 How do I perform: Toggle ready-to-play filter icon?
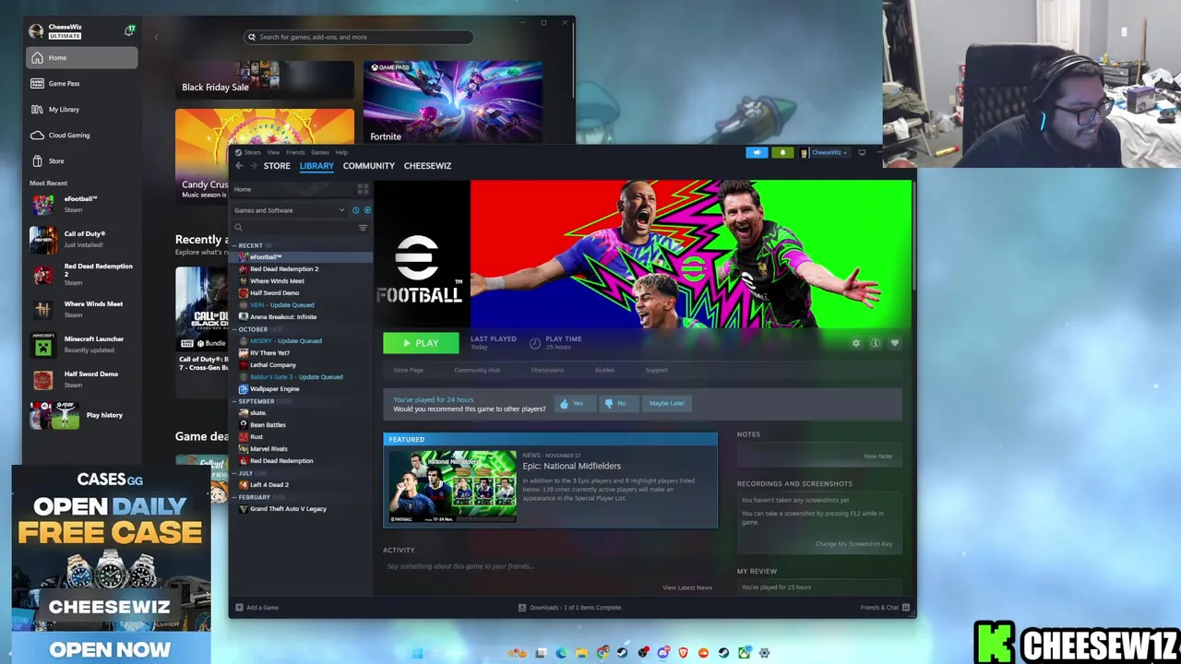367,210
